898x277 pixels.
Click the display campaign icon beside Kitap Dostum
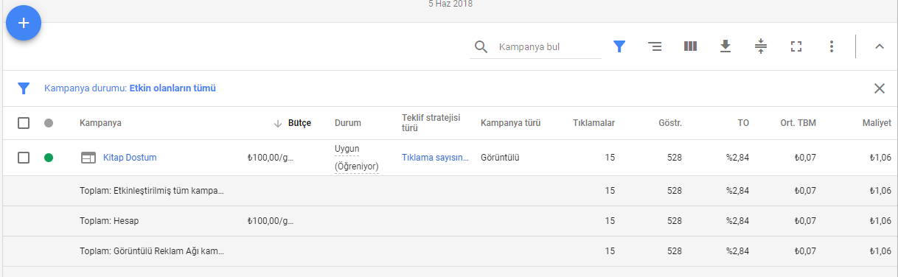[88, 158]
